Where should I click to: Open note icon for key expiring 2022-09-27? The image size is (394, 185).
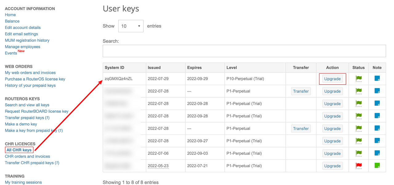(x=377, y=141)
